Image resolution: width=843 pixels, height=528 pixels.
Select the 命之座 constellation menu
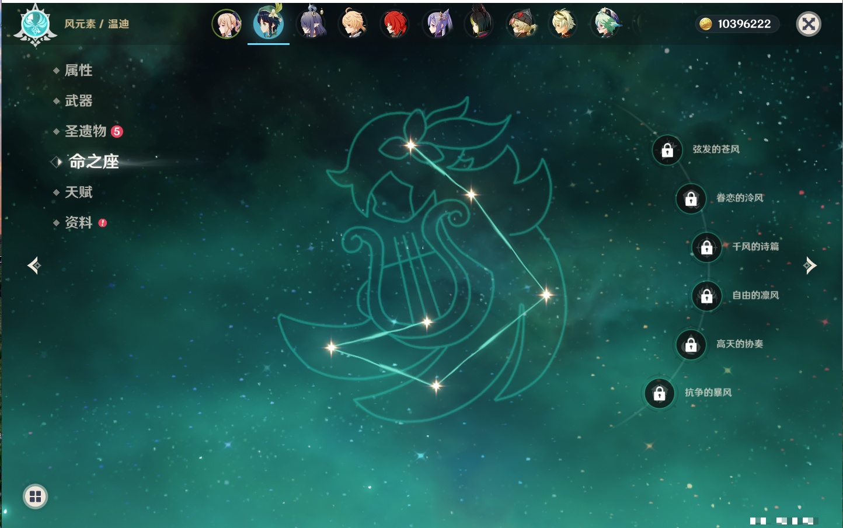coord(93,162)
